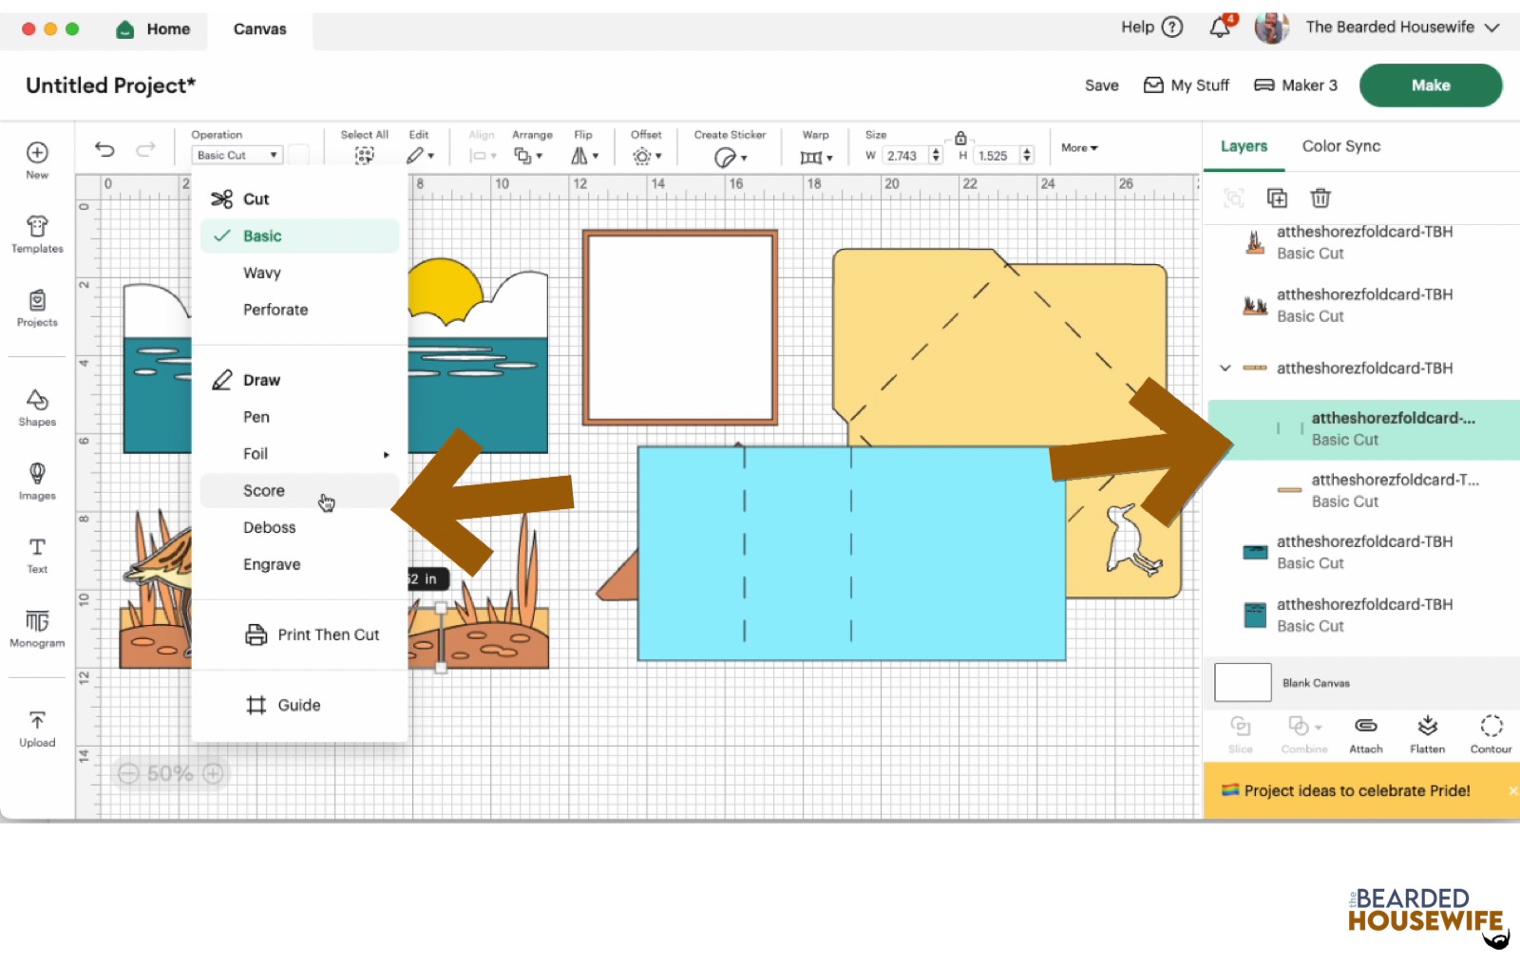Select the highlighted attheshorezfoldcard score layer
The width and height of the screenshot is (1520, 966).
click(x=1364, y=429)
